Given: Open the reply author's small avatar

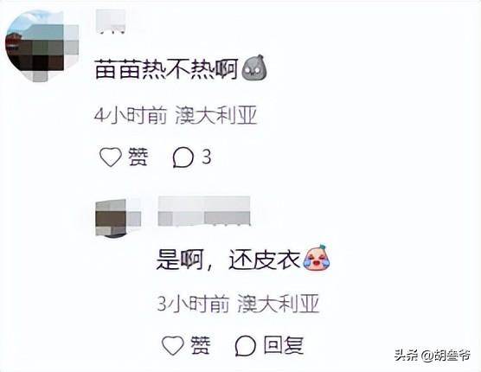Looking at the screenshot, I should click(118, 218).
